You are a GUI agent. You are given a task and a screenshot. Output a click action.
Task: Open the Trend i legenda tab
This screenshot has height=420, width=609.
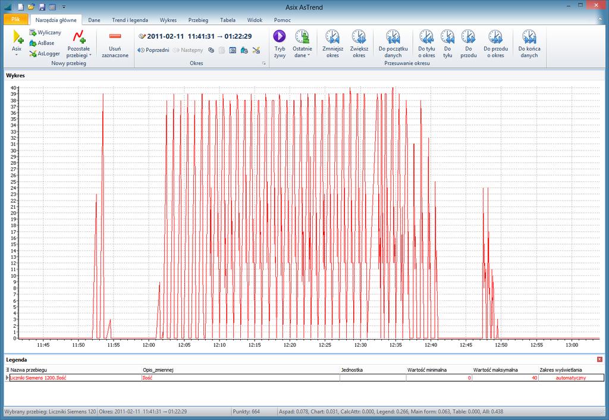[x=130, y=20]
